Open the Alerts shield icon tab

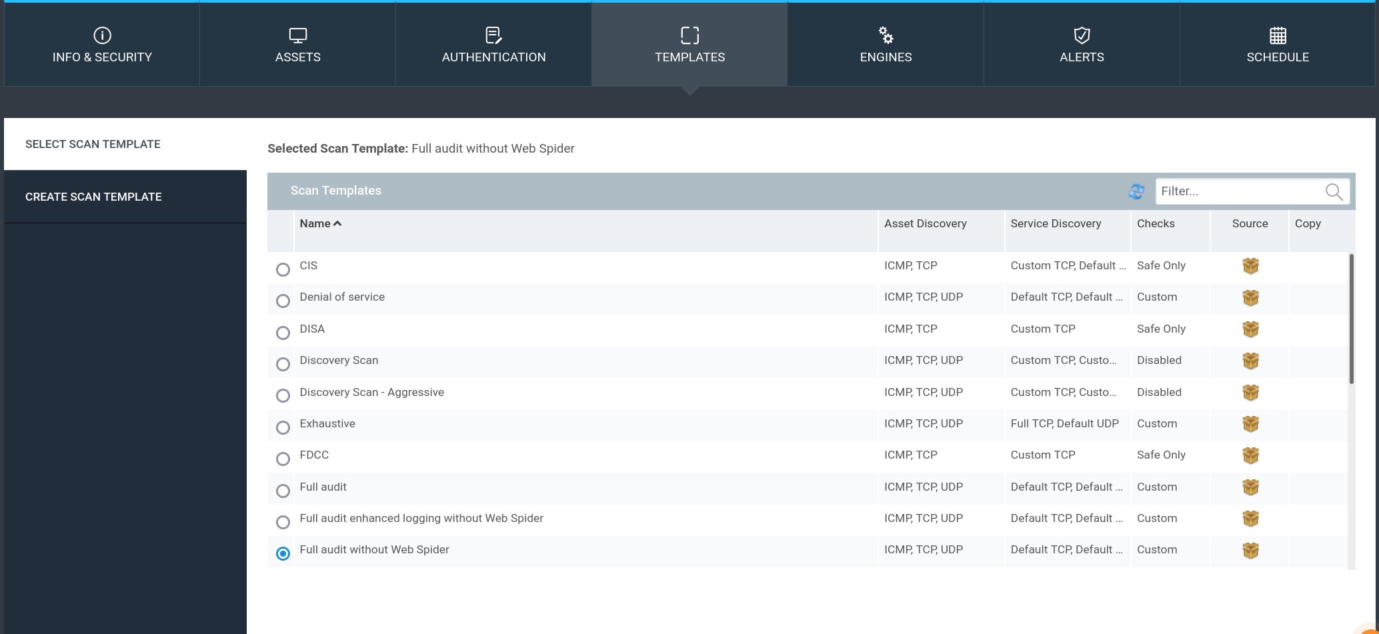point(1082,35)
